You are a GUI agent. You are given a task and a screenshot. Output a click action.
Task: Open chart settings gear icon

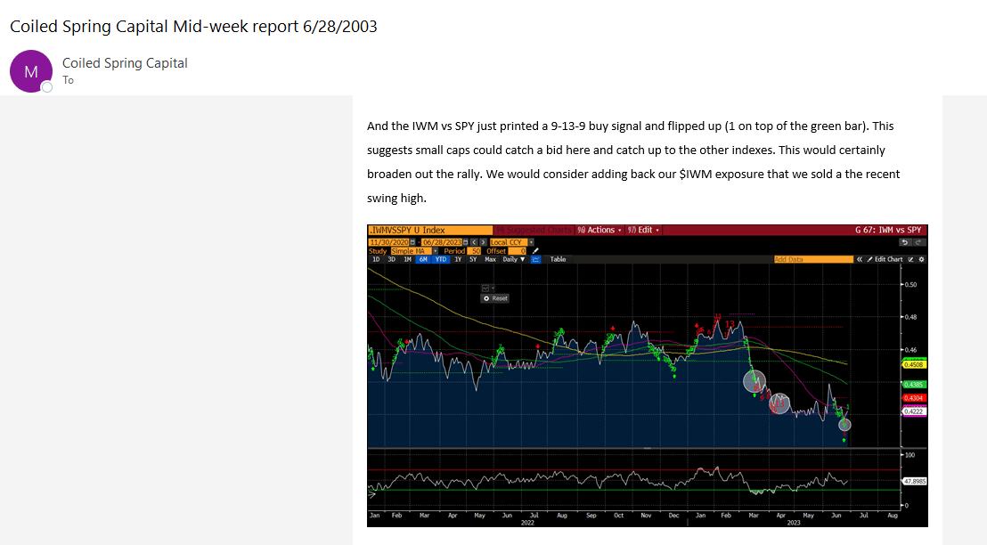(x=922, y=259)
